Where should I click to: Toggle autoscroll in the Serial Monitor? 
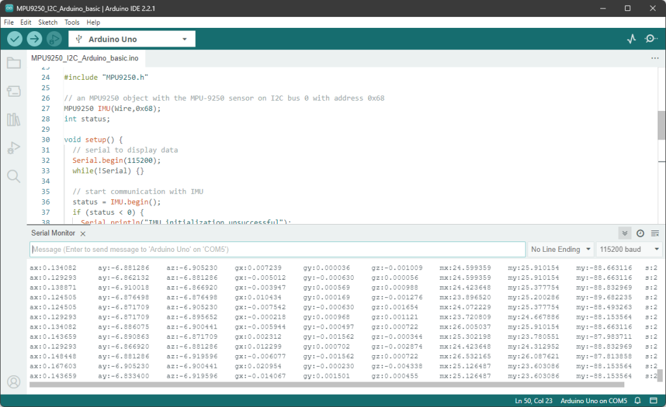(x=624, y=232)
